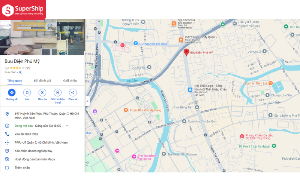Click the phone number +84 28 3873 3982

tap(26, 134)
